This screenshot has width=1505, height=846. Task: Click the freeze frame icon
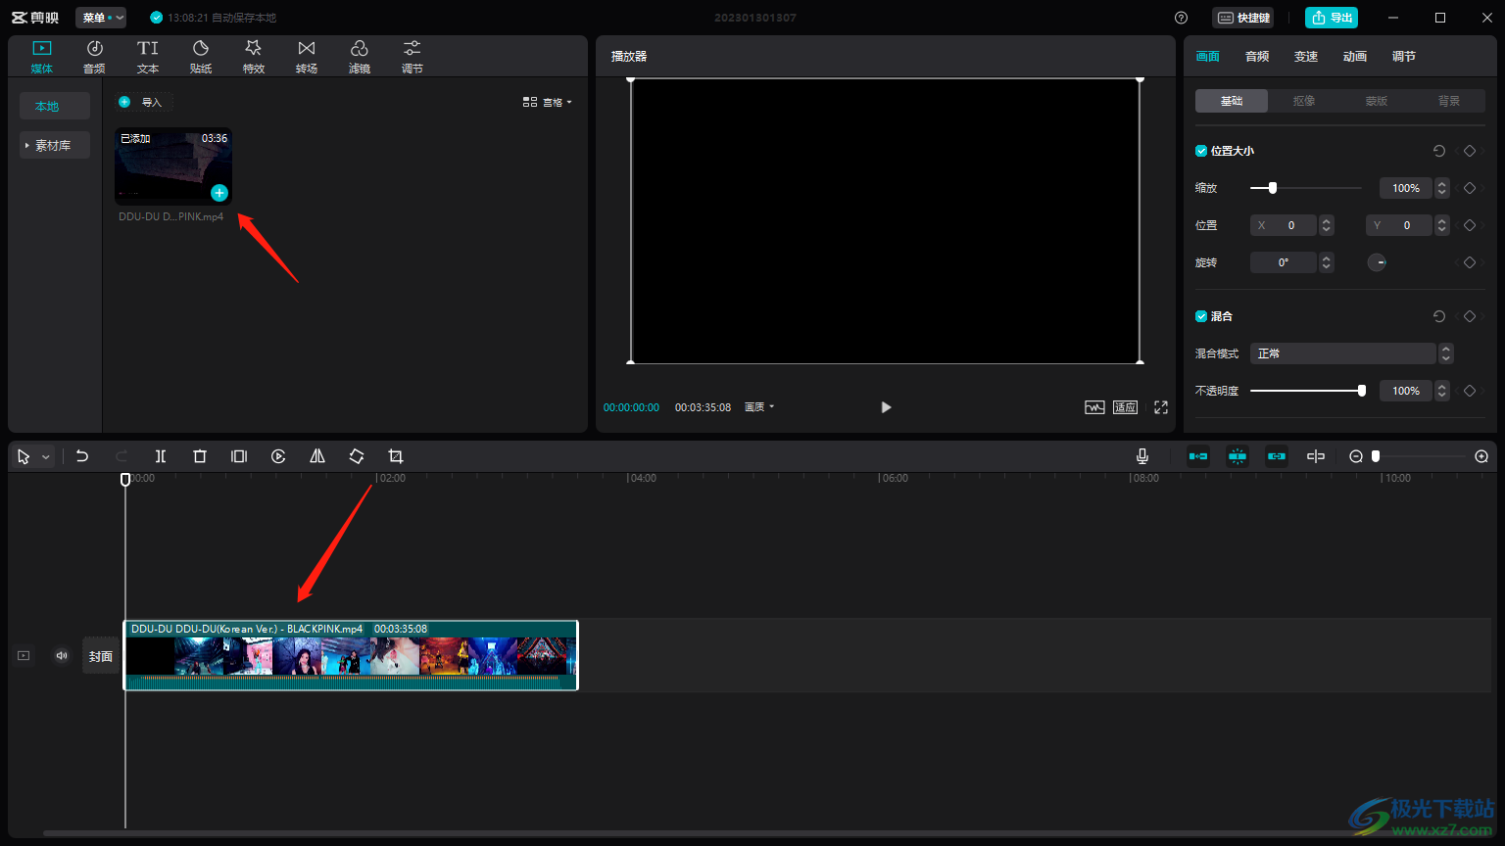pyautogui.click(x=239, y=456)
